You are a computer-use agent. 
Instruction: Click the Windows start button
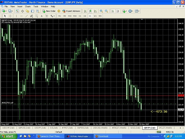click(x=8, y=136)
